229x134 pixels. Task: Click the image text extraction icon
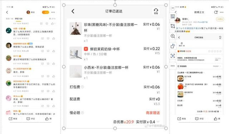[173, 56]
